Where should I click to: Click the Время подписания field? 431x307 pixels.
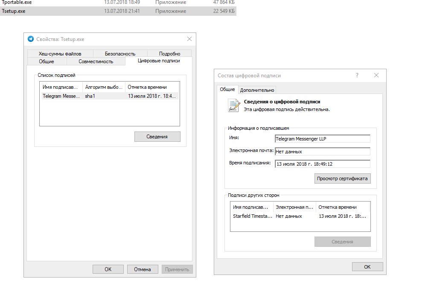(323, 164)
